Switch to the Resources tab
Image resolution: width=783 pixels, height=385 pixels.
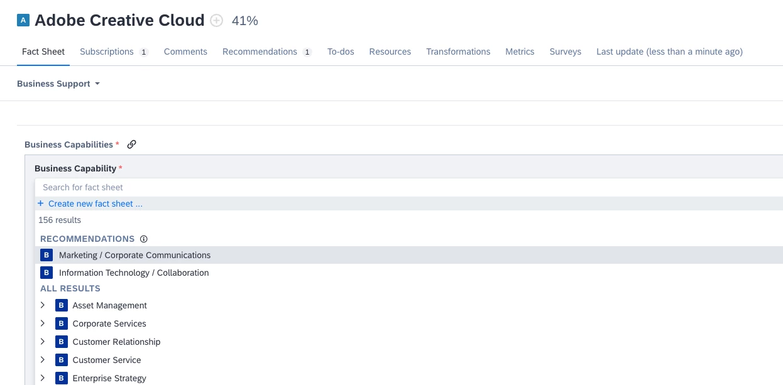pos(390,52)
